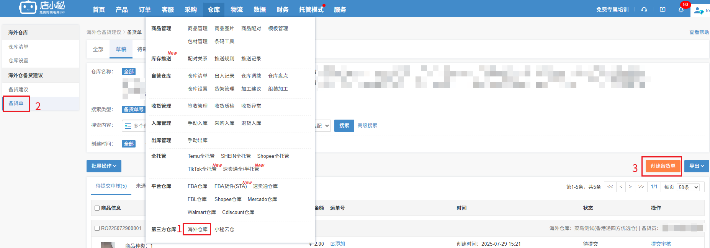Select 推送规则 under 库存推送
Image resolution: width=710 pixels, height=248 pixels.
coord(224,58)
